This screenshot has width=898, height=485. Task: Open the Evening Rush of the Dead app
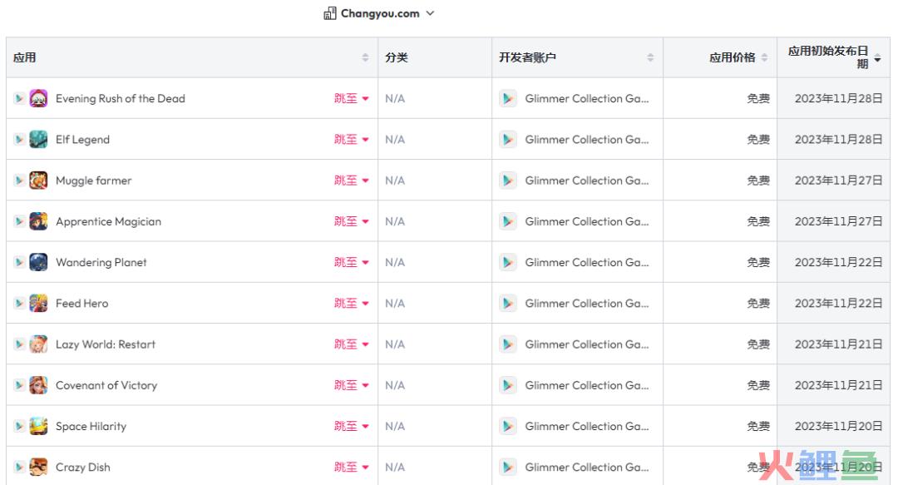[121, 98]
